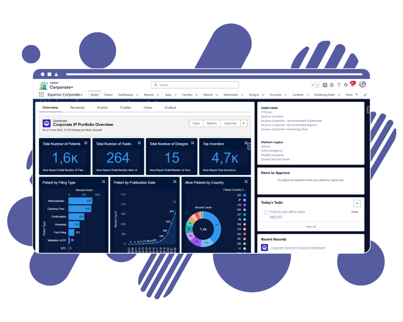Check the 'Check for next official action' task
Image resolution: width=403 pixels, height=322 pixels.
point(266,212)
